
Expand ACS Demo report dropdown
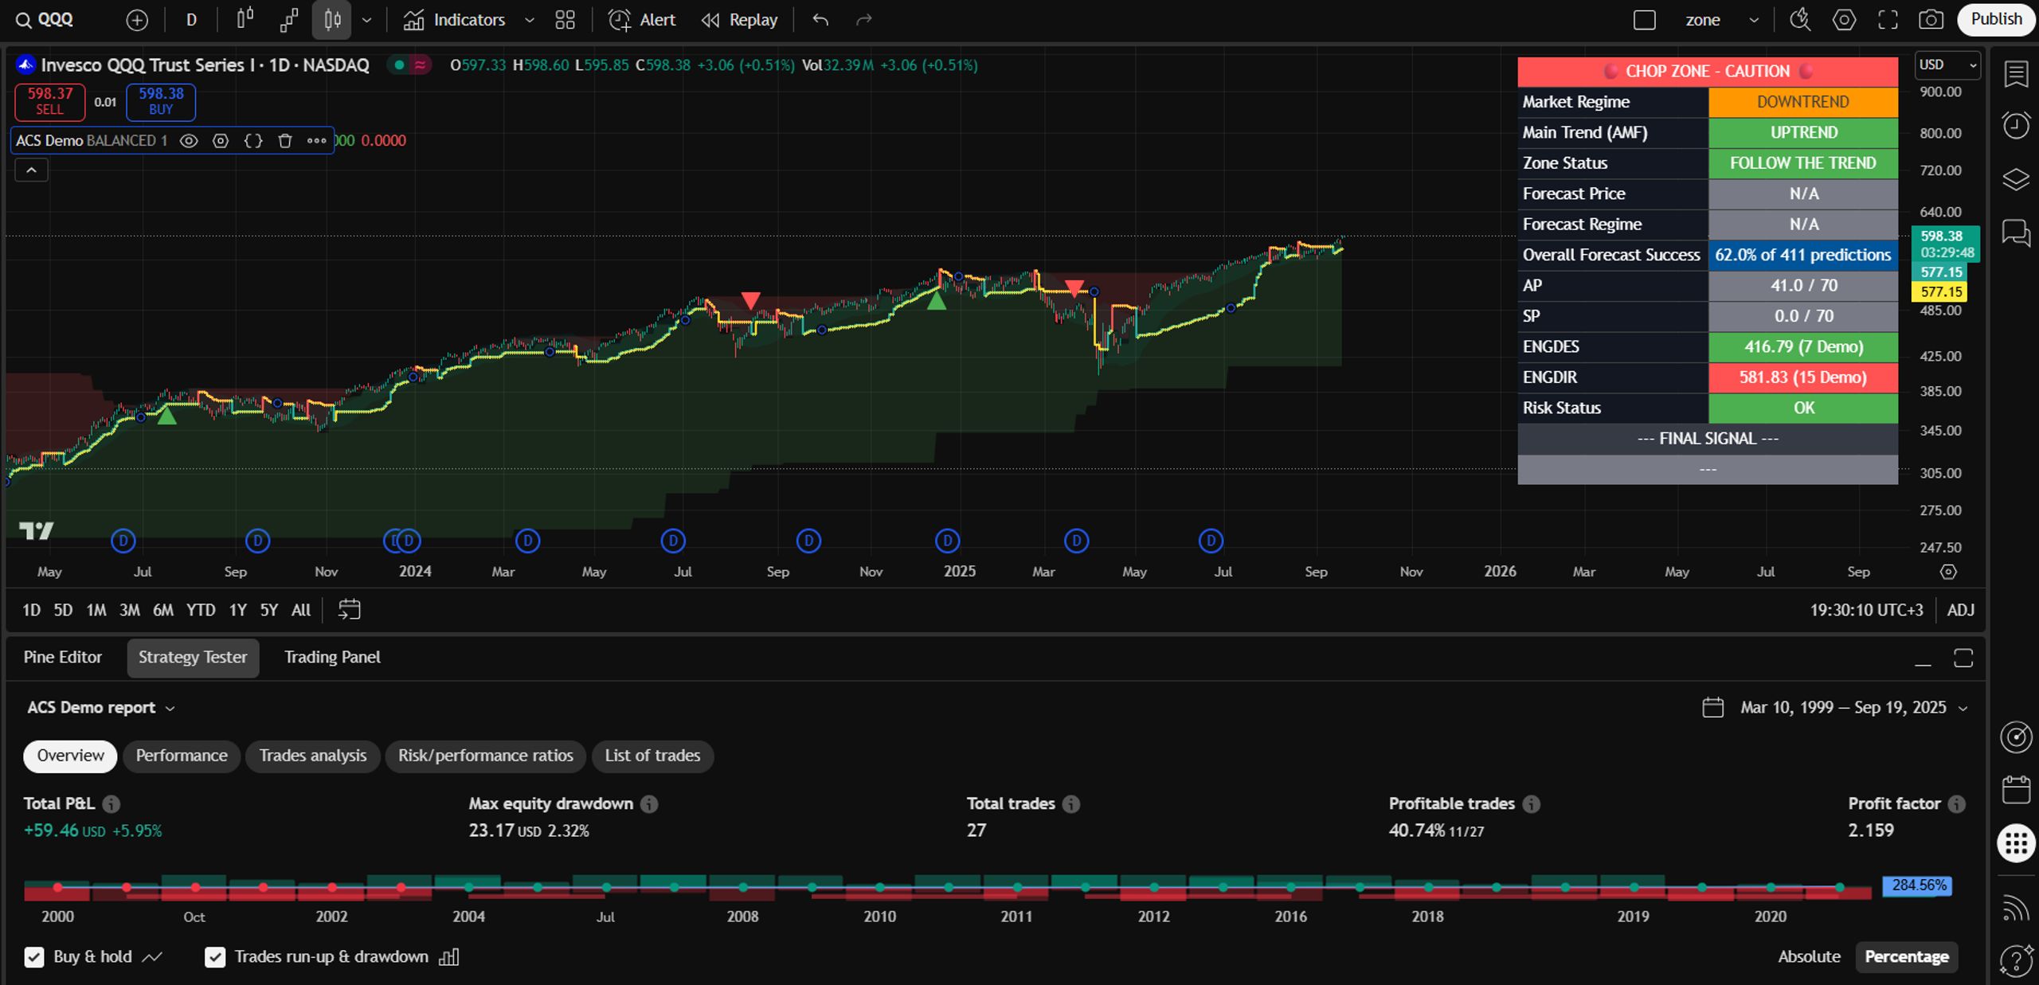[x=100, y=708]
